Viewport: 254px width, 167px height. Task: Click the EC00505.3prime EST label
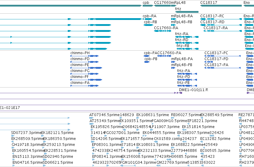tap(215, 151)
